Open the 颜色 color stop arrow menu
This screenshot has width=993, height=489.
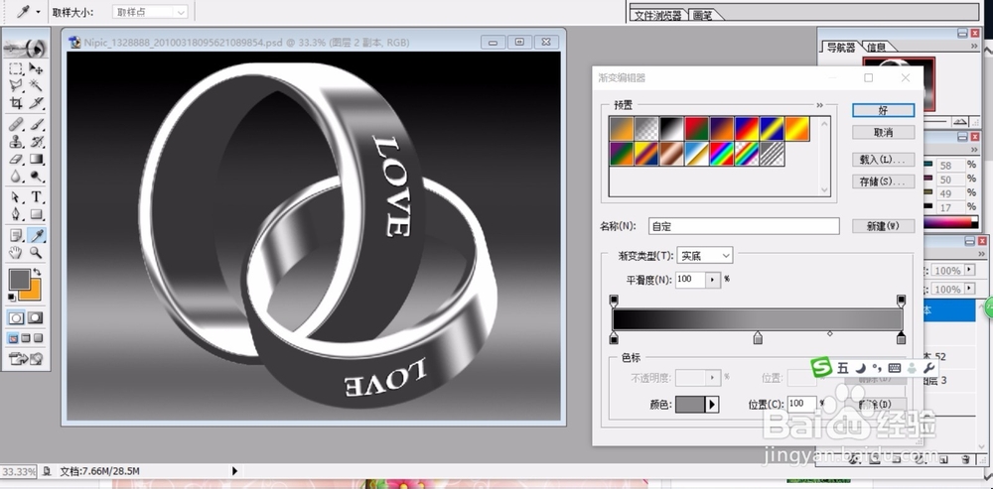click(712, 405)
